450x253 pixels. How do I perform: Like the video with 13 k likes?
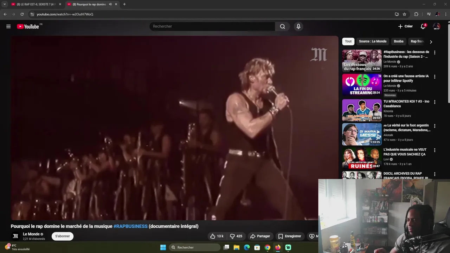pyautogui.click(x=217, y=236)
